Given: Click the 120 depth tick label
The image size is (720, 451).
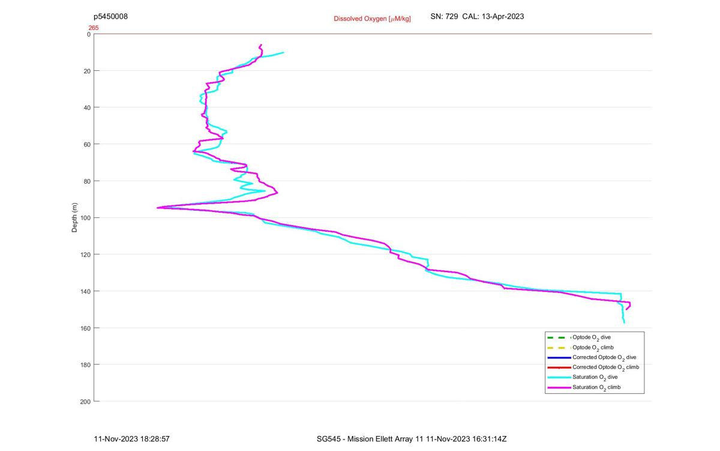Looking at the screenshot, I should [x=85, y=255].
